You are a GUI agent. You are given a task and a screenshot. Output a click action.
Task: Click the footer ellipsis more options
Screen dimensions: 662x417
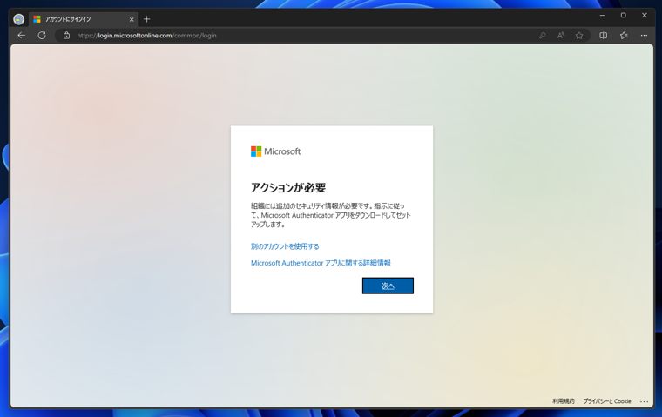[644, 401]
